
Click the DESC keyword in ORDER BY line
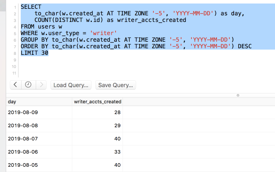coord(245,46)
